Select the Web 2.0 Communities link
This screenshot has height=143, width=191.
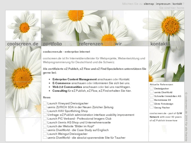pos(67,87)
